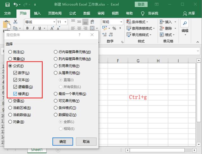Image resolution: width=202 pixels, height=154 pixels.
Task: Uncheck the 数字(U) checkbox
Action: [21, 73]
